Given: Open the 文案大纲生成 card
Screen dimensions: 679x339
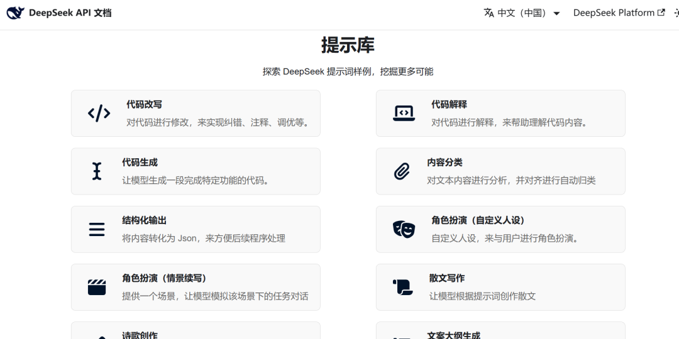Looking at the screenshot, I should point(500,330).
